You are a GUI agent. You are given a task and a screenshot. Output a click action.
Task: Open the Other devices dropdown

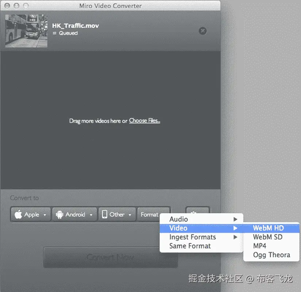click(117, 215)
